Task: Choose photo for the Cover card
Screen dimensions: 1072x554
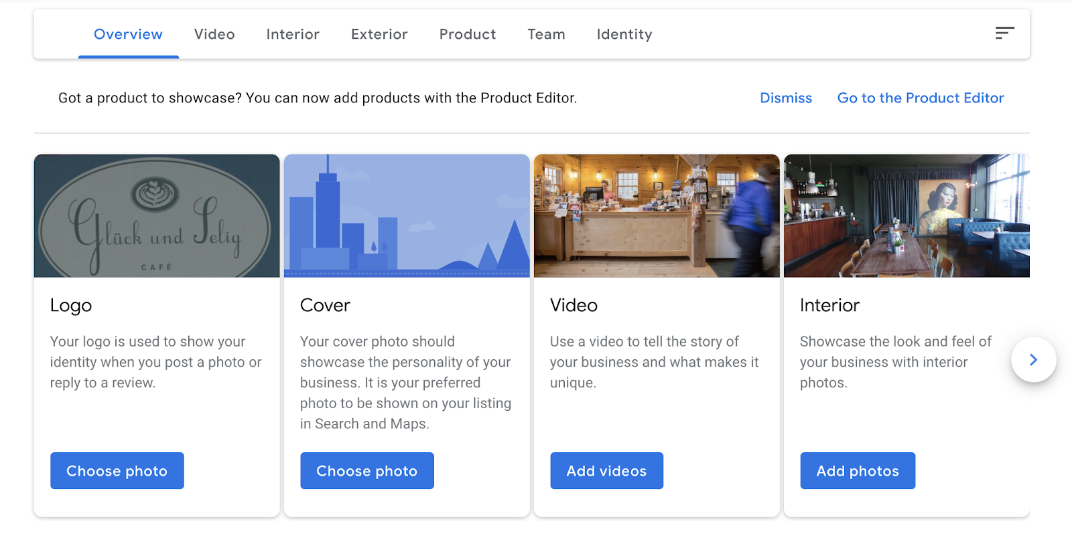Action: (x=367, y=471)
